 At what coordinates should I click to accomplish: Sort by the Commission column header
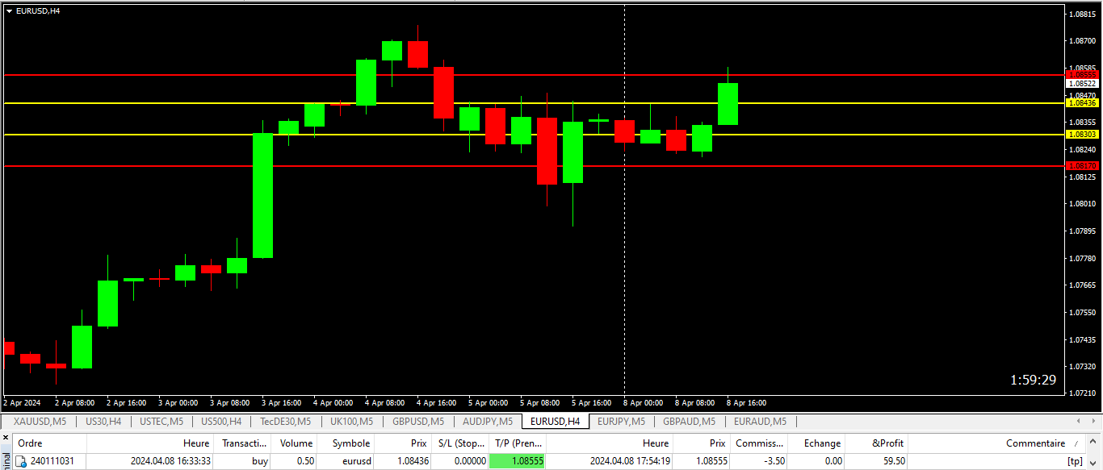[758, 443]
